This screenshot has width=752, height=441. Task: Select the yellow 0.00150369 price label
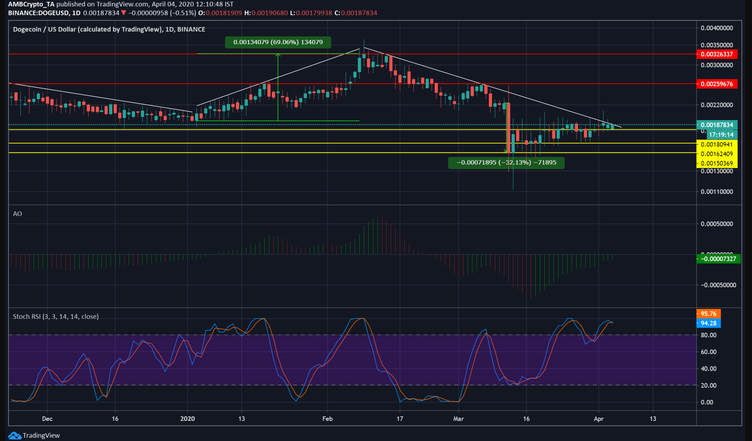click(717, 163)
